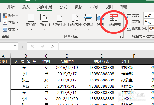
Task: Select column C header
Action: [46, 56]
